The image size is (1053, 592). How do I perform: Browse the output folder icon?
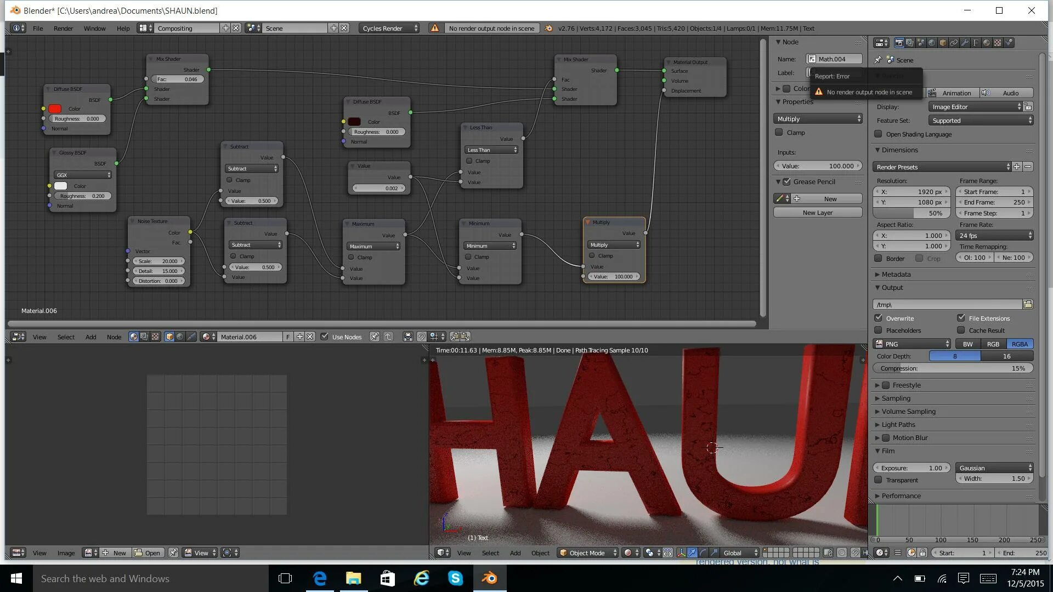(1028, 304)
